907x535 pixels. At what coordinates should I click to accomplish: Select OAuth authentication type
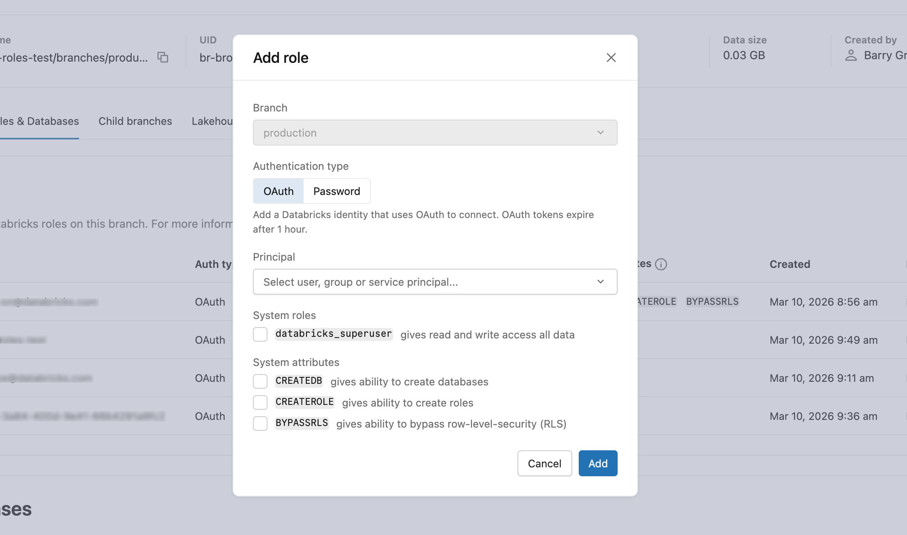coord(278,191)
